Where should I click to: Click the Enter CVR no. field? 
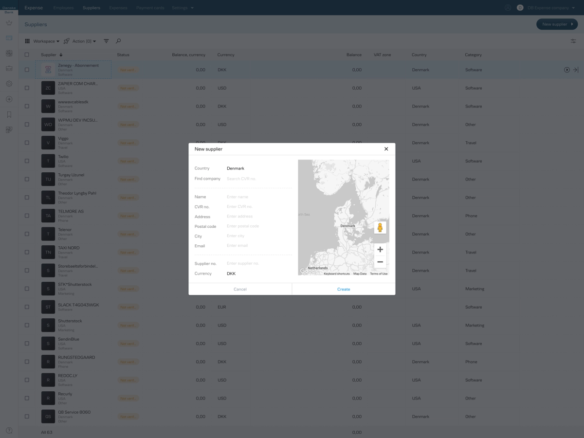click(259, 207)
